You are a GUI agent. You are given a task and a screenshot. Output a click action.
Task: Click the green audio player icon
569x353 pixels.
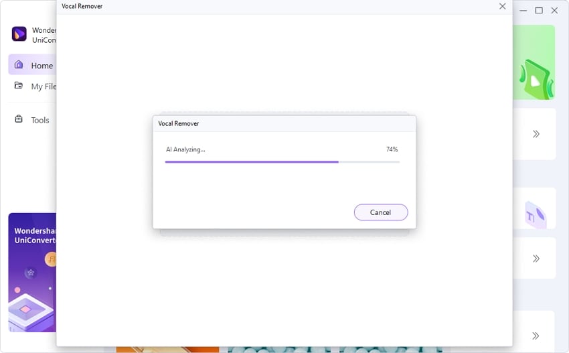click(x=536, y=80)
